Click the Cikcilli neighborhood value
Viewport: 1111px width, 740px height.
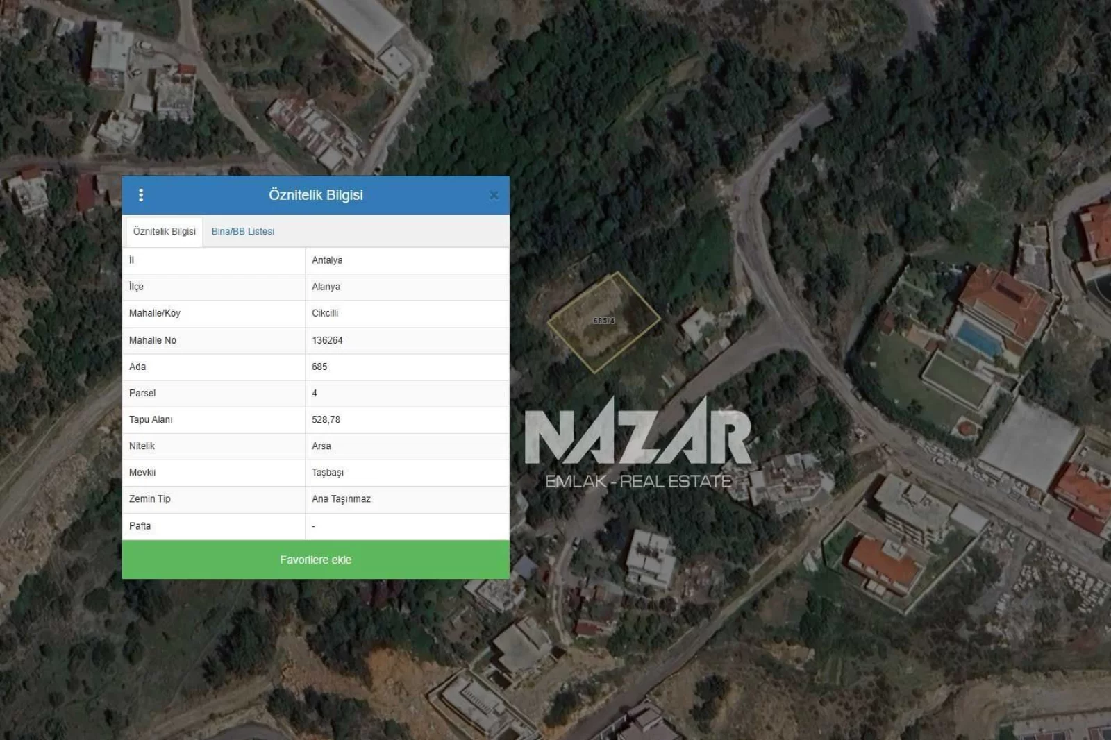click(x=325, y=313)
